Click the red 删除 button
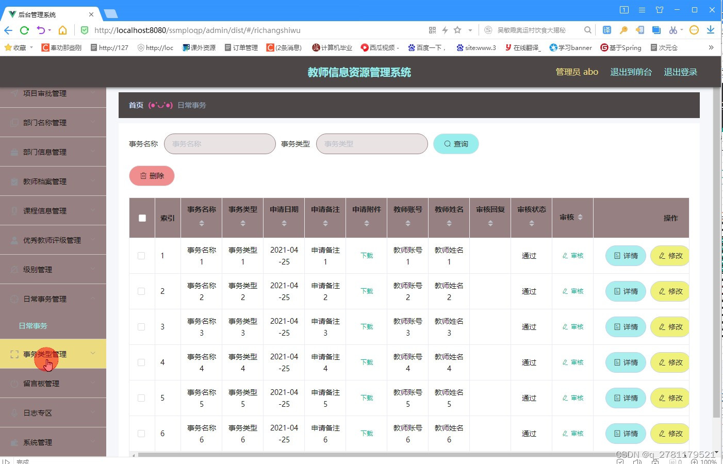The height and width of the screenshot is (464, 723). (x=152, y=176)
